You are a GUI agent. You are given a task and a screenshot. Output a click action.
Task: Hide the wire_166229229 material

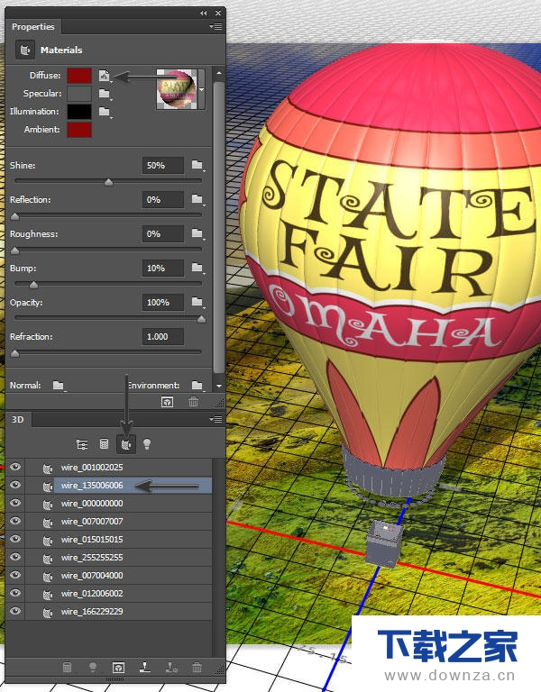click(15, 611)
